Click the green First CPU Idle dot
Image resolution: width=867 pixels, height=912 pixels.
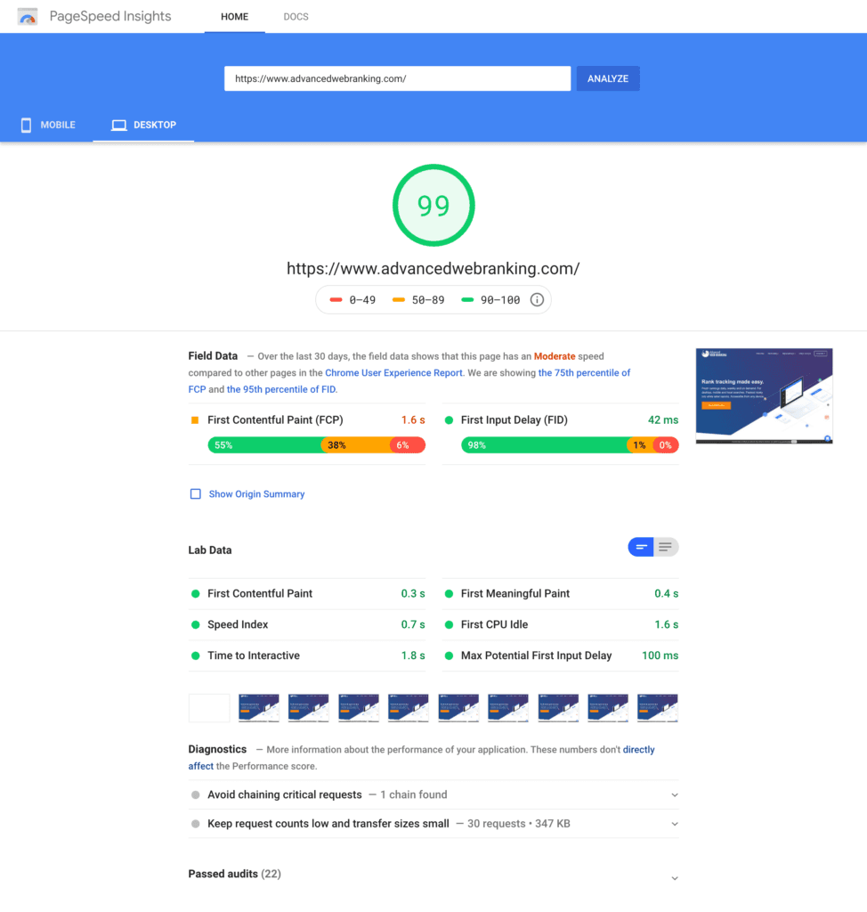coord(449,624)
